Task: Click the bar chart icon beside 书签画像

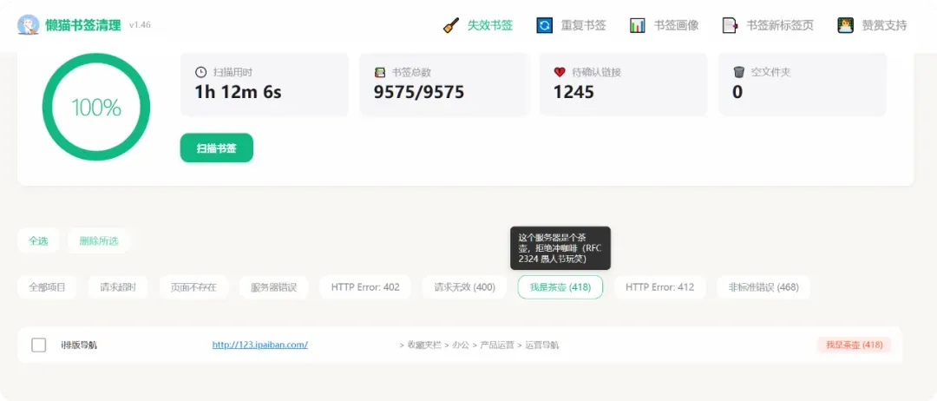Action: 637,26
